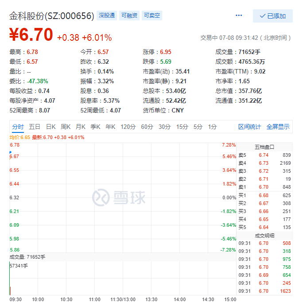The height and width of the screenshot is (306, 299).
Task: Switch to the 季K chart tab
Action: 95,127
